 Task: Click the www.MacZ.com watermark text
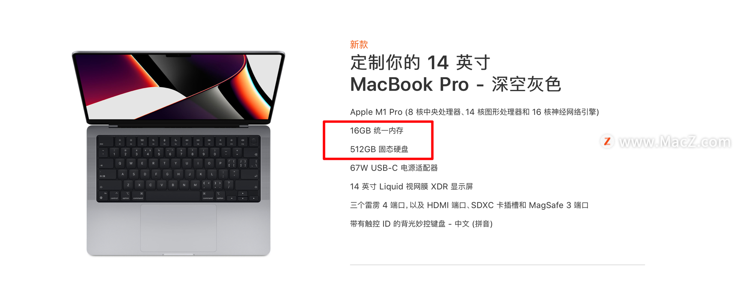pyautogui.click(x=675, y=142)
